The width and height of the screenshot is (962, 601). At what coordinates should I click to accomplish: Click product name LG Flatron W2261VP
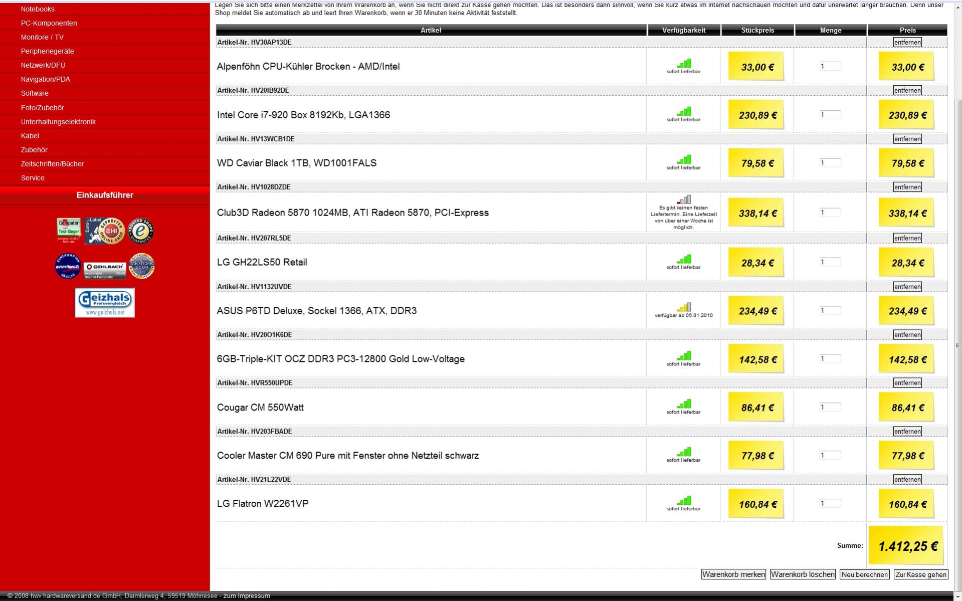point(263,504)
